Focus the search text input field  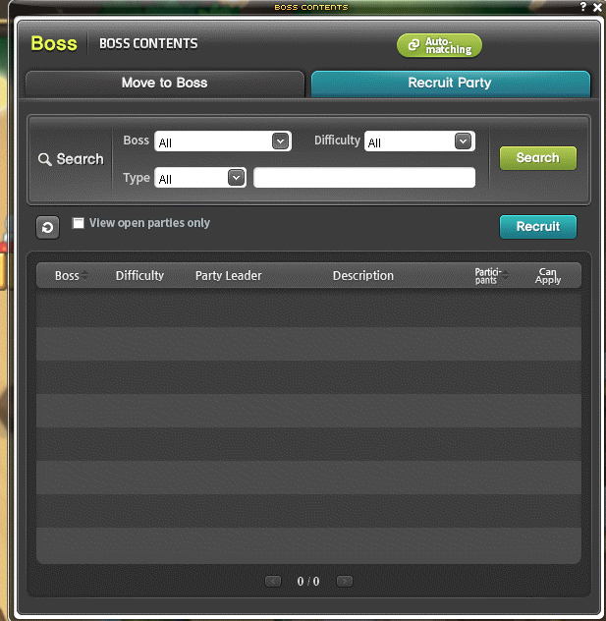click(364, 178)
